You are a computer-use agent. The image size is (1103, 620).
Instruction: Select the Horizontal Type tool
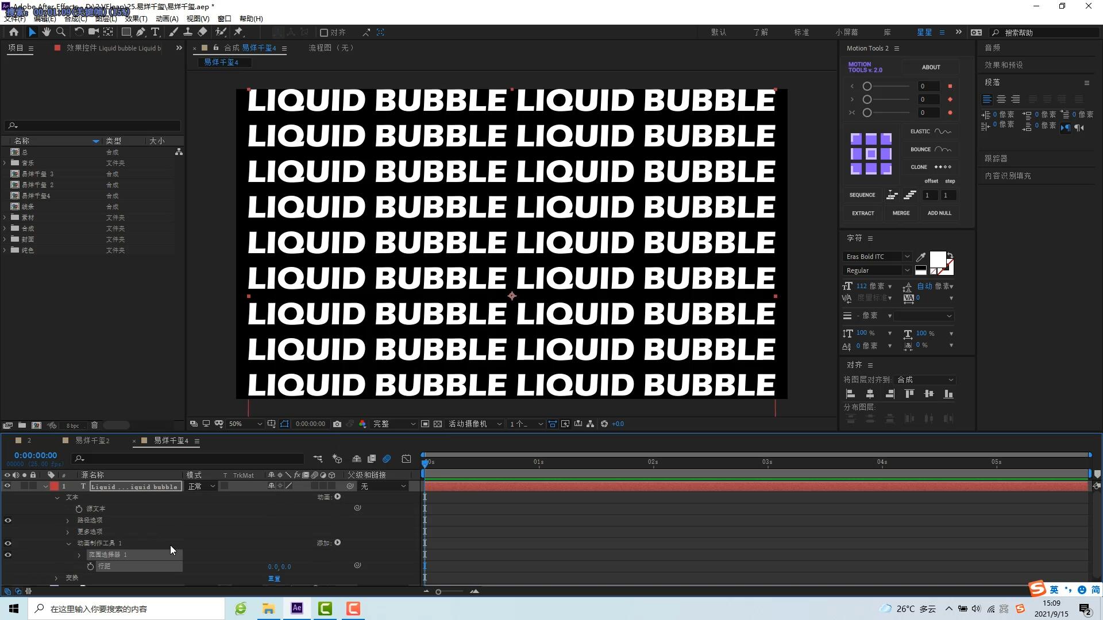155,32
